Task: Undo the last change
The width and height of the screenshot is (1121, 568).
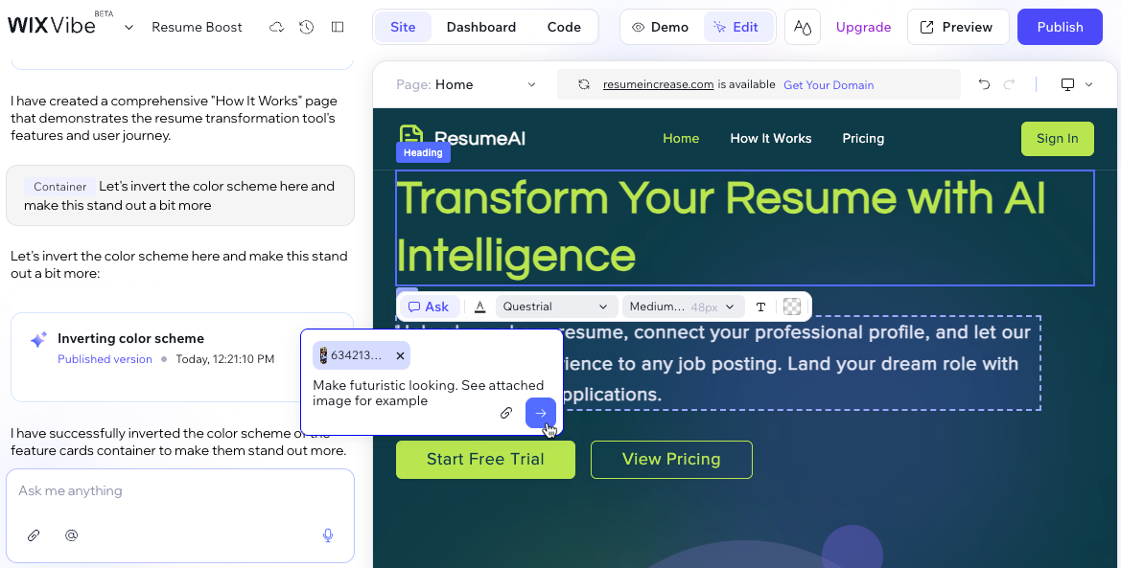Action: (x=985, y=84)
